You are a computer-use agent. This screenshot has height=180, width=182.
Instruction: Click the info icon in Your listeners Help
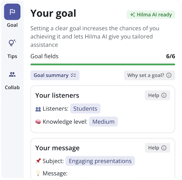pos(164,96)
